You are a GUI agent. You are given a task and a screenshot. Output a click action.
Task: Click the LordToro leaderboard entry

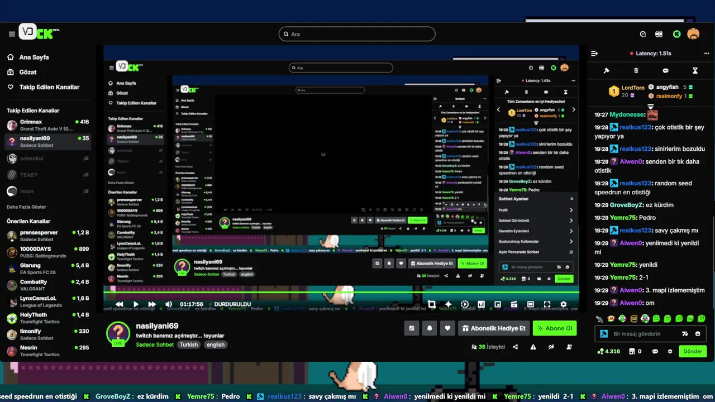[626, 92]
